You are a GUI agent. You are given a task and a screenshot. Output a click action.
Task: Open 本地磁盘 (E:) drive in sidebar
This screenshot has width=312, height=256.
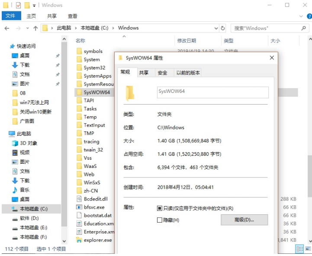[33, 227]
